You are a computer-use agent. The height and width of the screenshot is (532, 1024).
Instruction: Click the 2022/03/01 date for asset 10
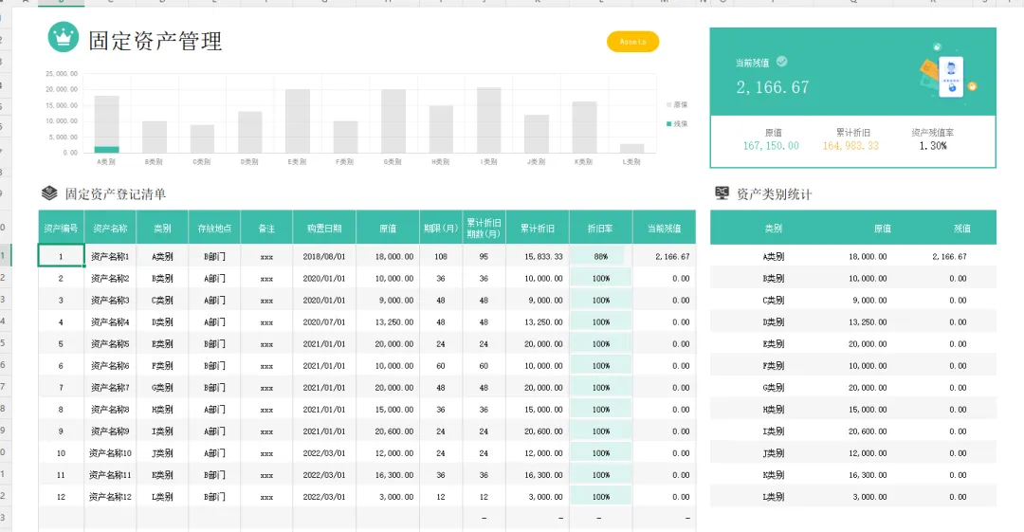[324, 453]
